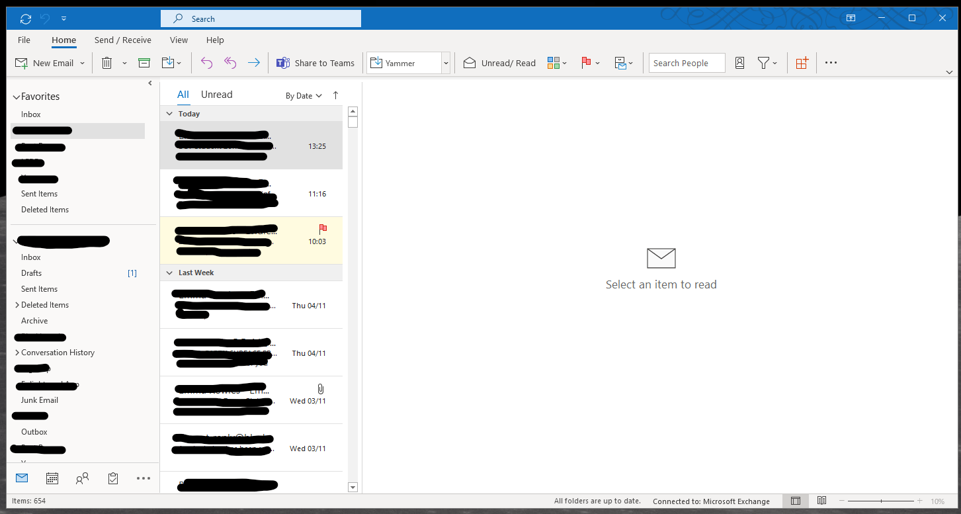Open People in the navigation bar
Viewport: 961px width, 514px height.
(83, 478)
